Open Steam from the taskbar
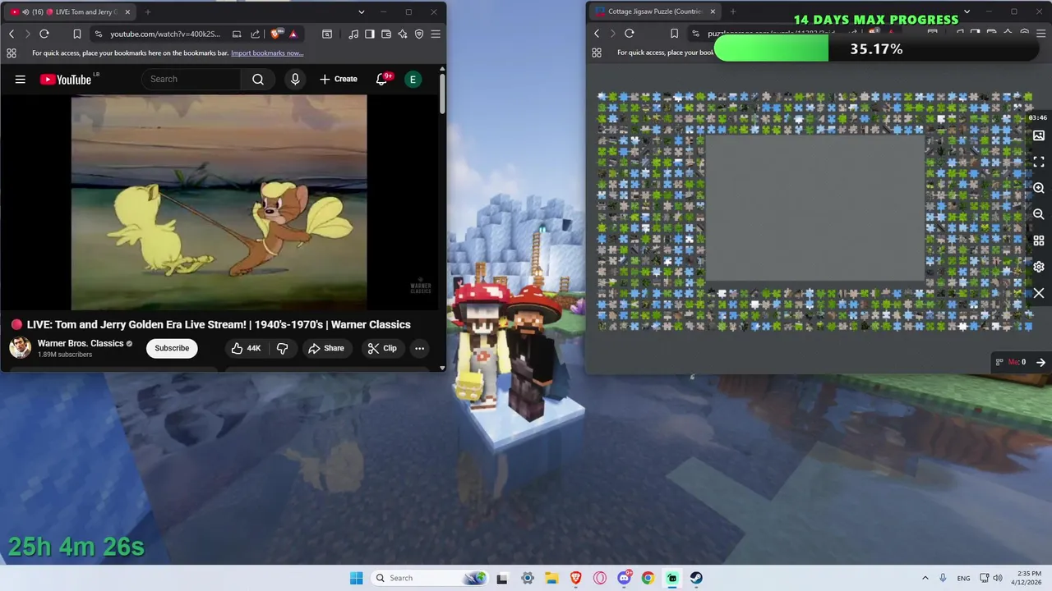The image size is (1052, 591). click(696, 578)
